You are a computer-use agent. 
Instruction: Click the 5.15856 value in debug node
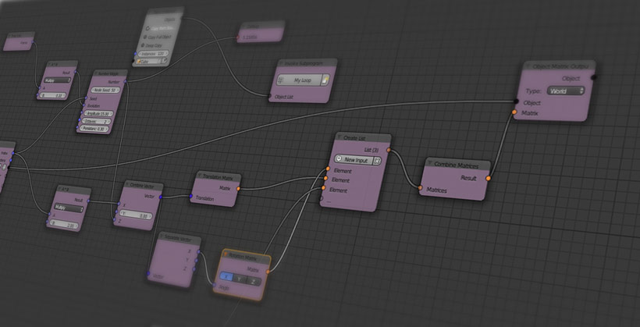[x=250, y=37]
